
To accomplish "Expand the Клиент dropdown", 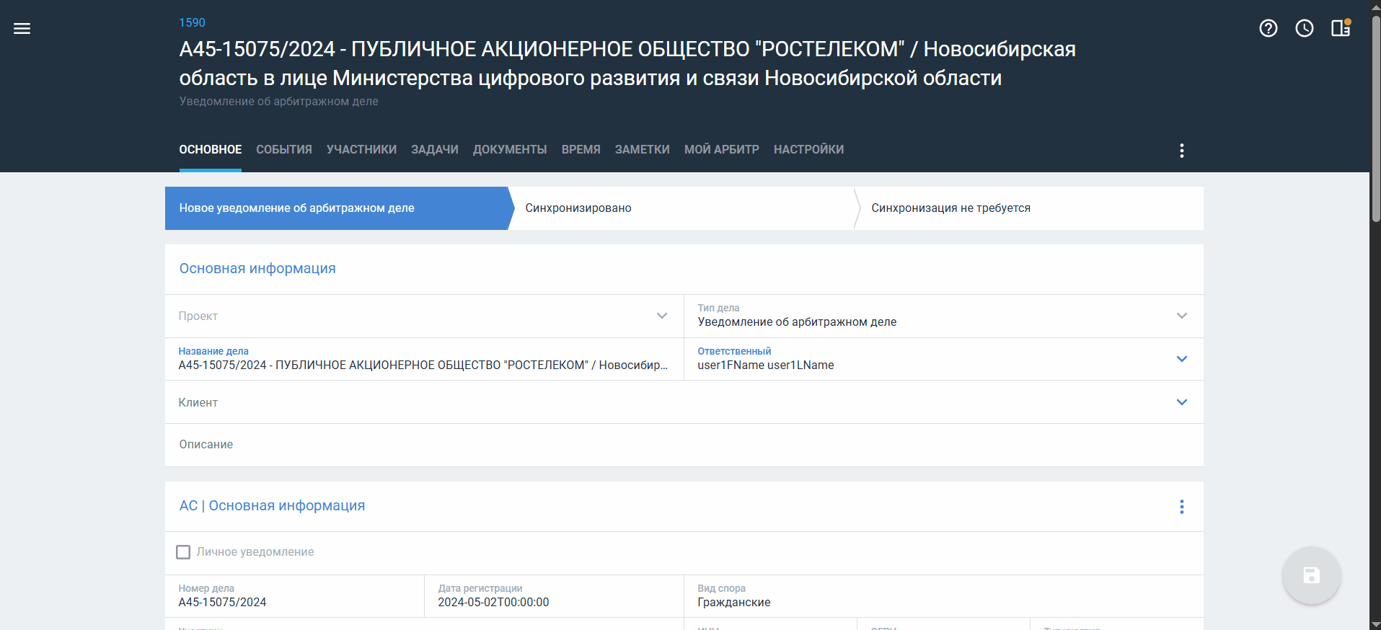I will 1181,402.
